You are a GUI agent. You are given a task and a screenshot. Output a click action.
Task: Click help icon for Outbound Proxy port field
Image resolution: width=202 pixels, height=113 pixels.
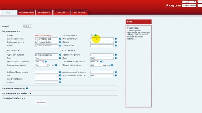click(60, 75)
